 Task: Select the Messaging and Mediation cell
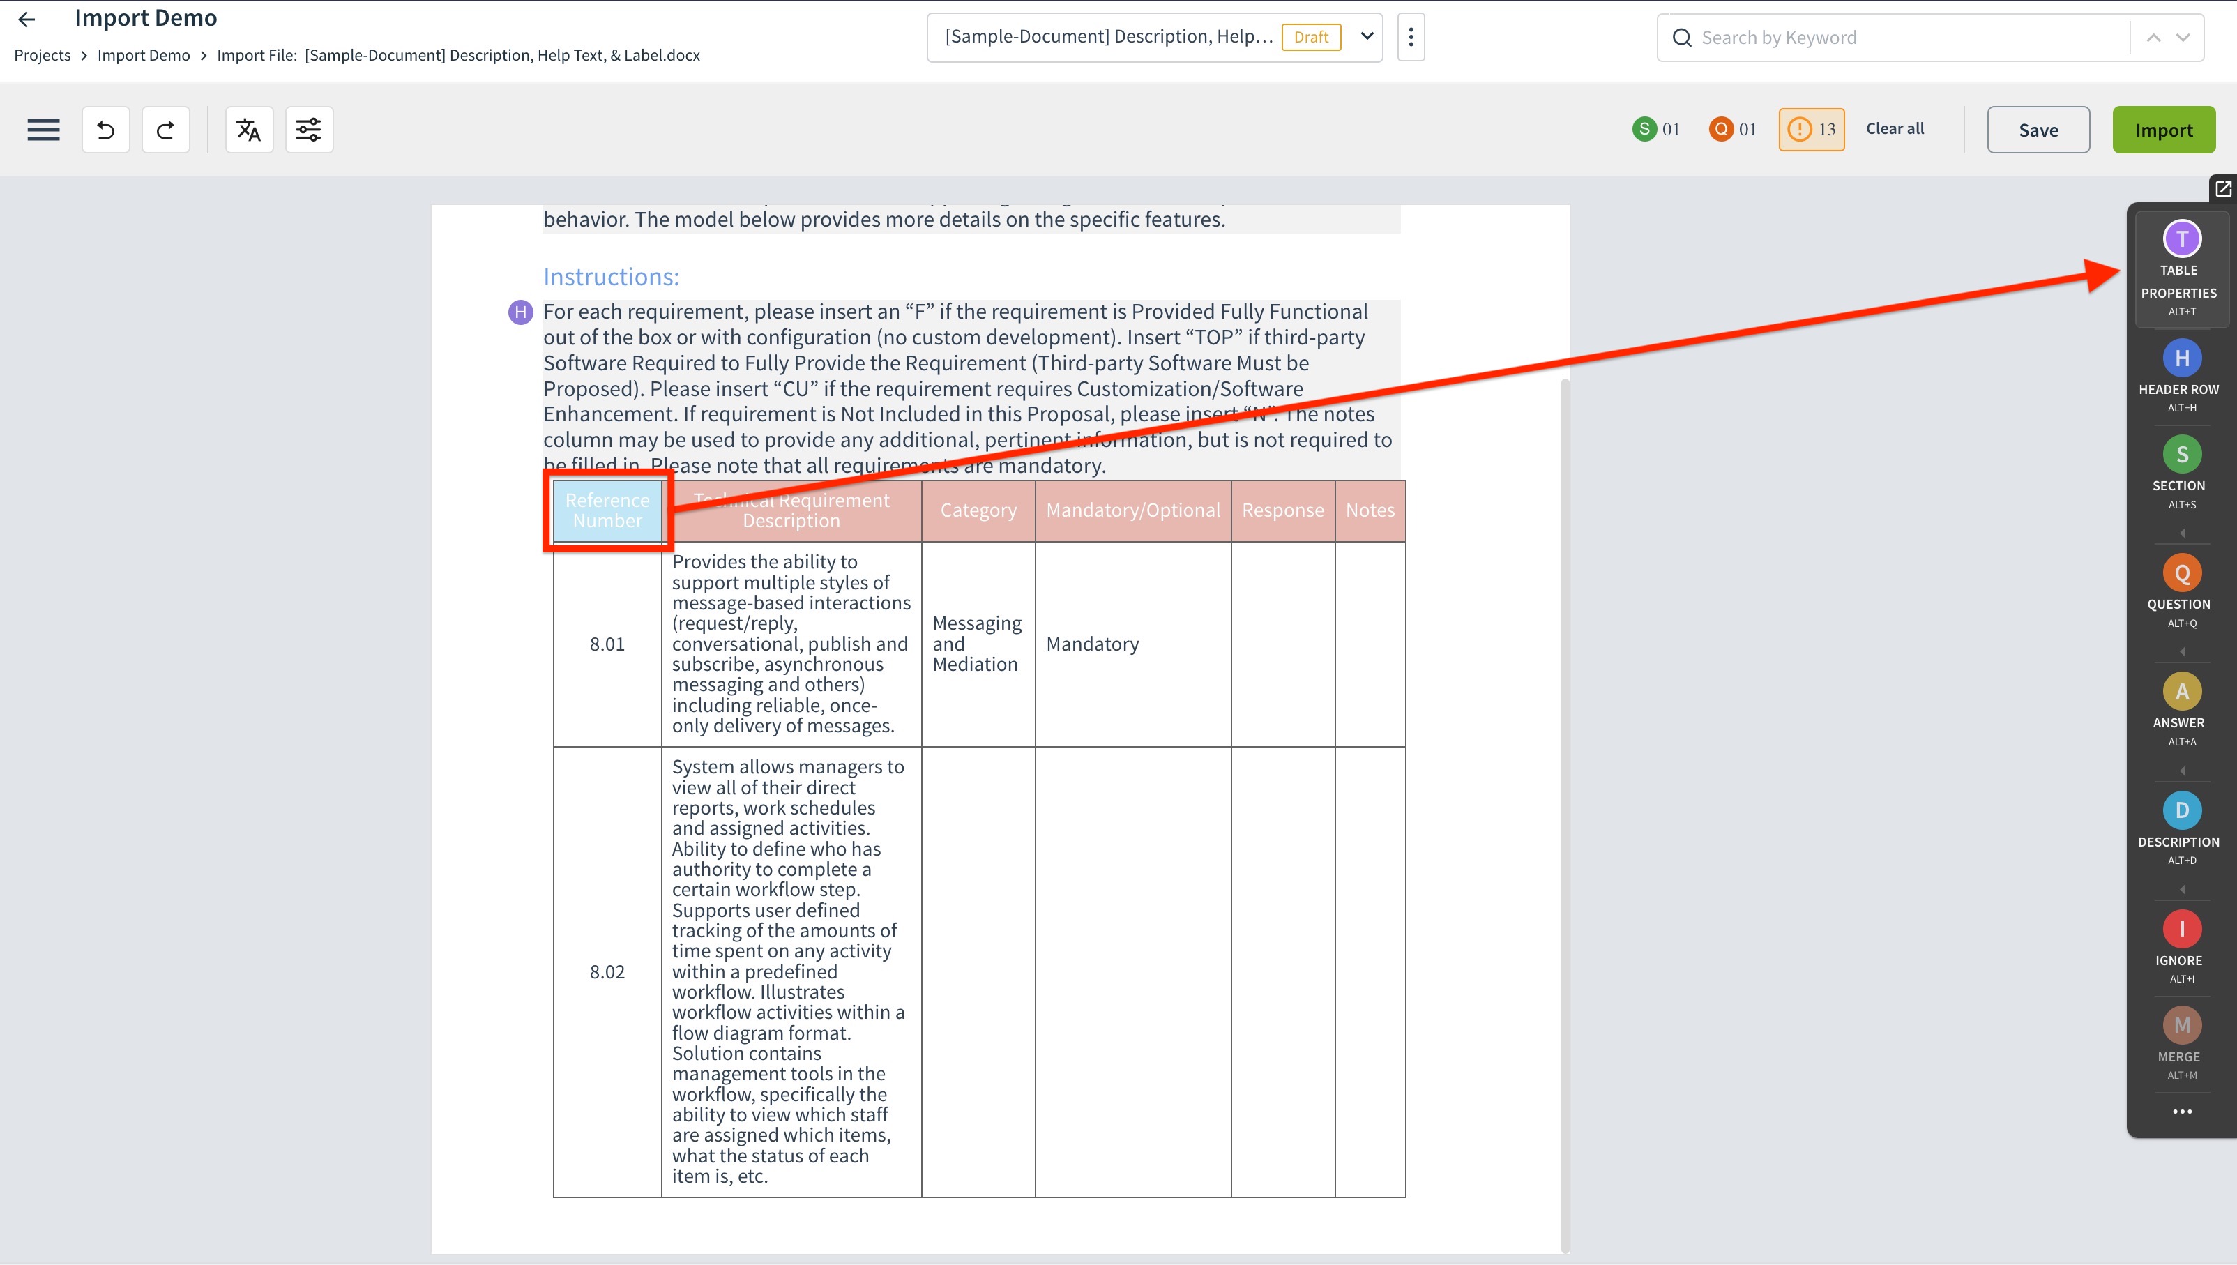pos(978,644)
